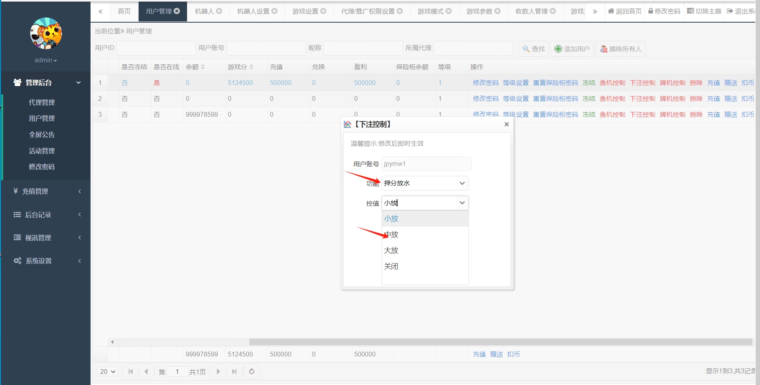The image size is (760, 385).
Task: Go to the last page arrow icon
Action: click(x=234, y=372)
